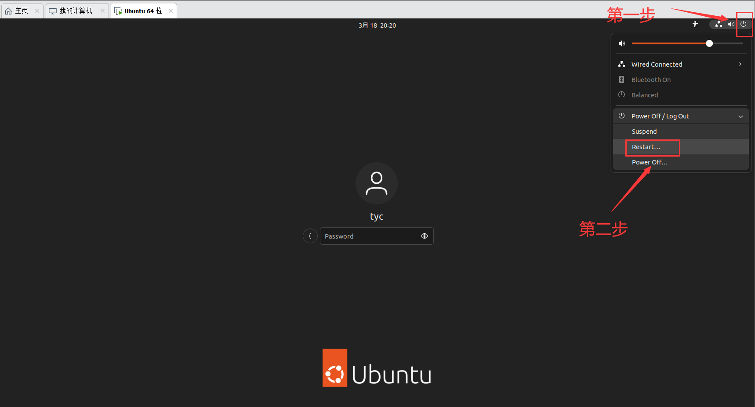Click the Balanced power mode icon
Screen dimensions: 755x407
click(x=621, y=95)
